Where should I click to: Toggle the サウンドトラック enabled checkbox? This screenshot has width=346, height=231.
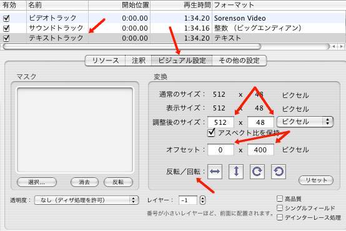[6, 28]
